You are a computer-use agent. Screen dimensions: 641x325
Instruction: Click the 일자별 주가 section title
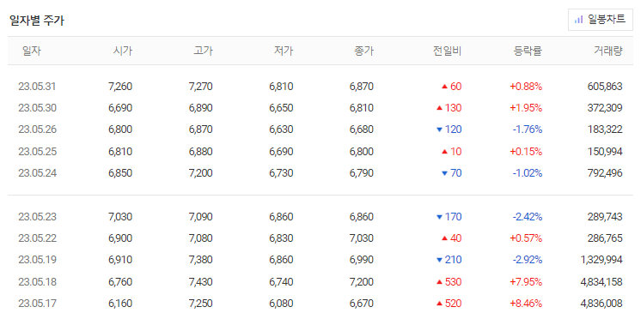point(37,21)
